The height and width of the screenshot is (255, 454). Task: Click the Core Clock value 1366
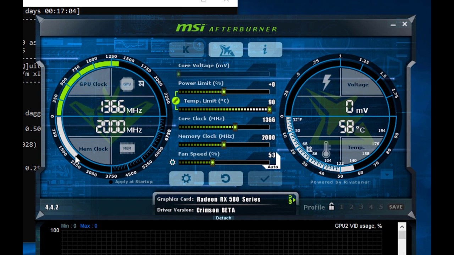click(x=268, y=120)
